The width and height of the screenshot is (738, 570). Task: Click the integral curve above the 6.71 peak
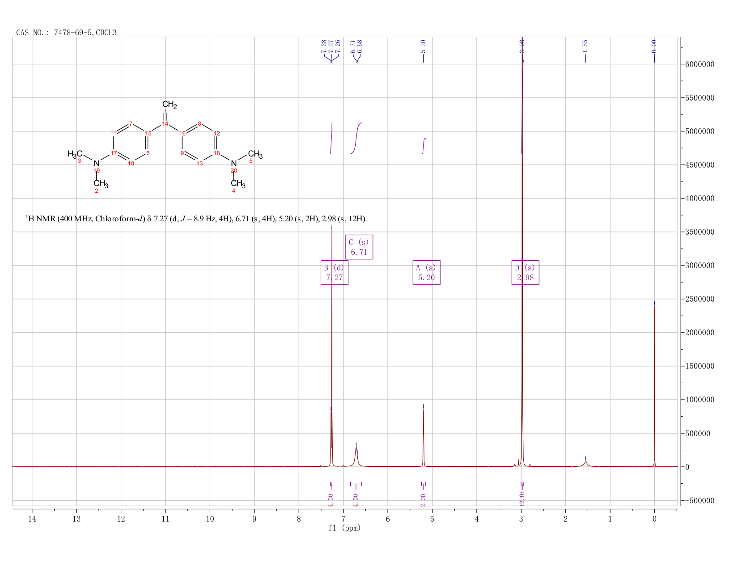coord(356,138)
